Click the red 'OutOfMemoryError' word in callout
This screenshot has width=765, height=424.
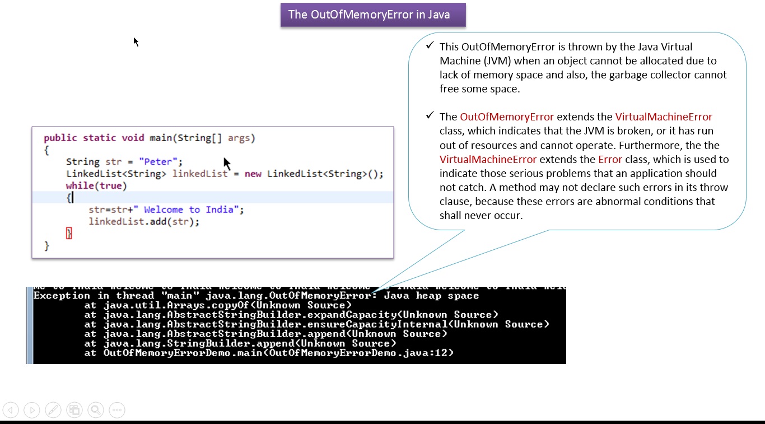coord(507,117)
